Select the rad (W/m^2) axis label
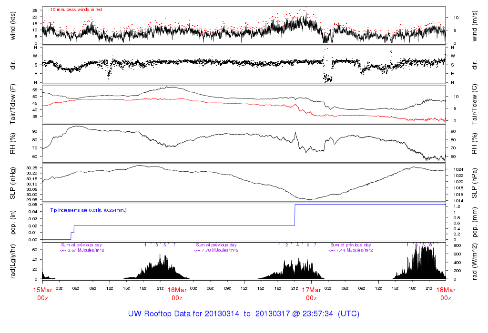 (476, 261)
